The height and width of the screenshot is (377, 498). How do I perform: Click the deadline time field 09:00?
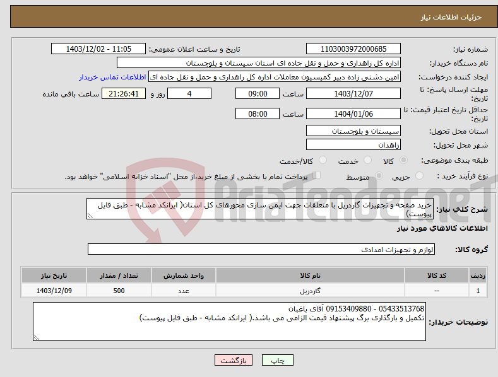258,93
